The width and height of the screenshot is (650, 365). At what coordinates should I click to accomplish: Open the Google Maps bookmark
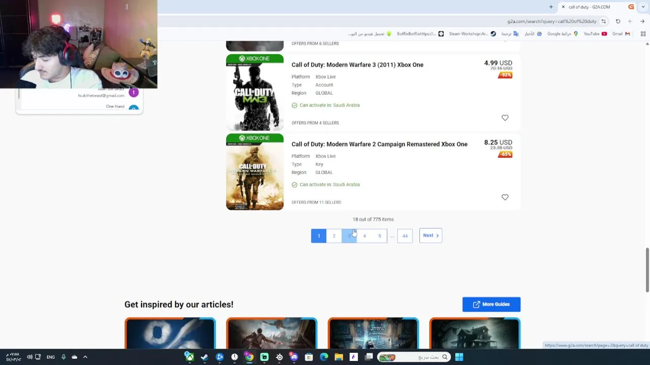[562, 34]
